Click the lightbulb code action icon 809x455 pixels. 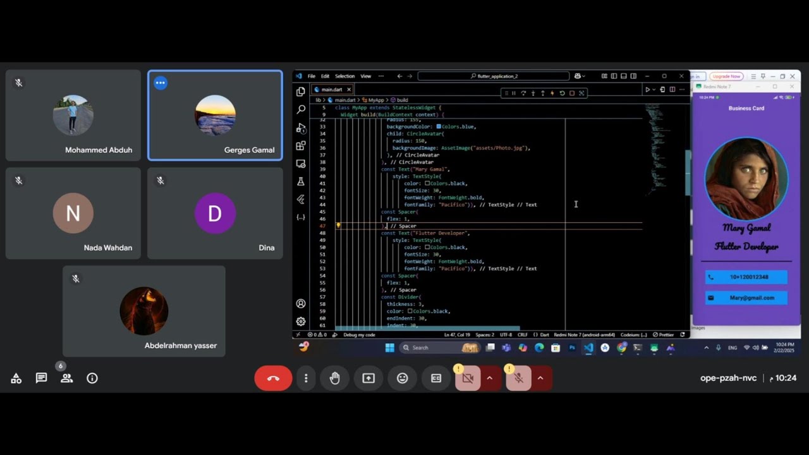point(338,225)
